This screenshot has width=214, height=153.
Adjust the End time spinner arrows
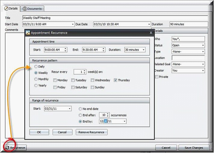104,50
